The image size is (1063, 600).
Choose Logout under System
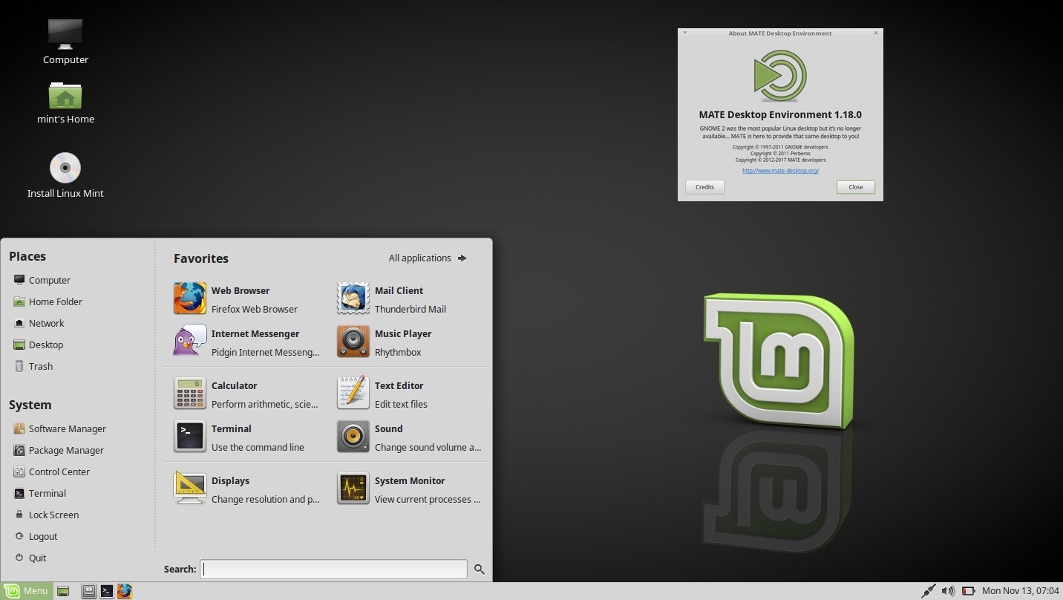(36, 536)
